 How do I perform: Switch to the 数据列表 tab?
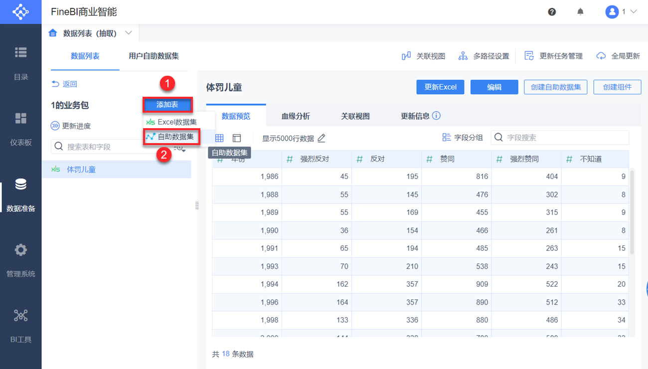85,56
